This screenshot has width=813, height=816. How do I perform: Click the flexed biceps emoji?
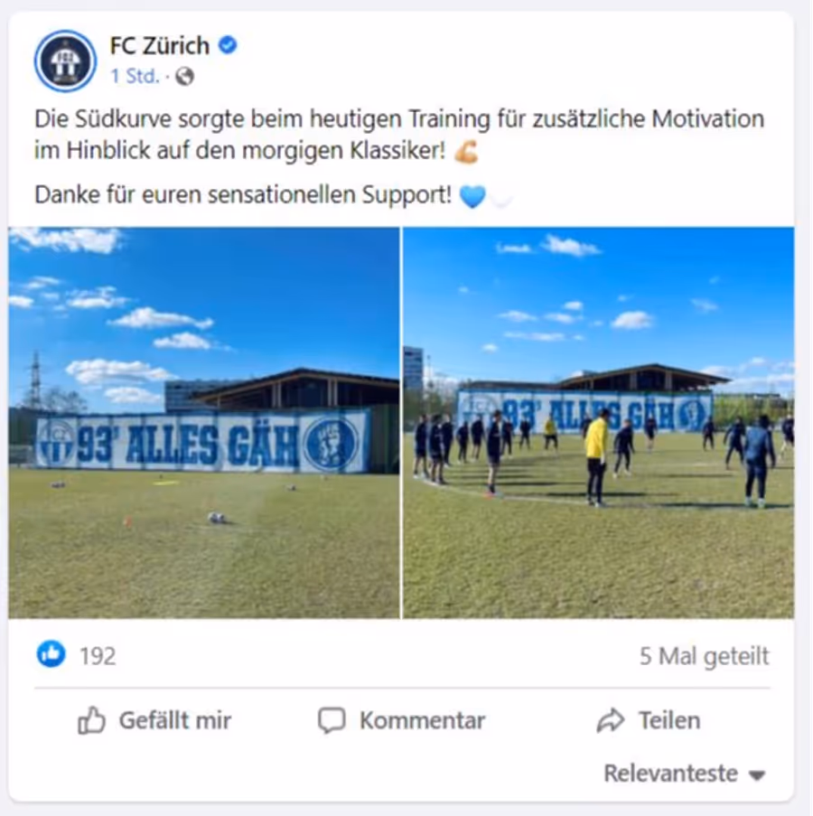click(466, 152)
